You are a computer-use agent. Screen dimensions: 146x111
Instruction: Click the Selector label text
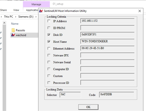point(52,95)
